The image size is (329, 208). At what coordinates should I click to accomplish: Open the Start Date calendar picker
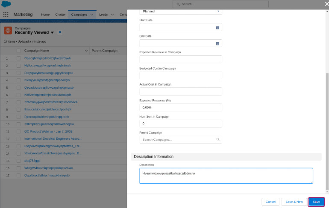pyautogui.click(x=217, y=27)
